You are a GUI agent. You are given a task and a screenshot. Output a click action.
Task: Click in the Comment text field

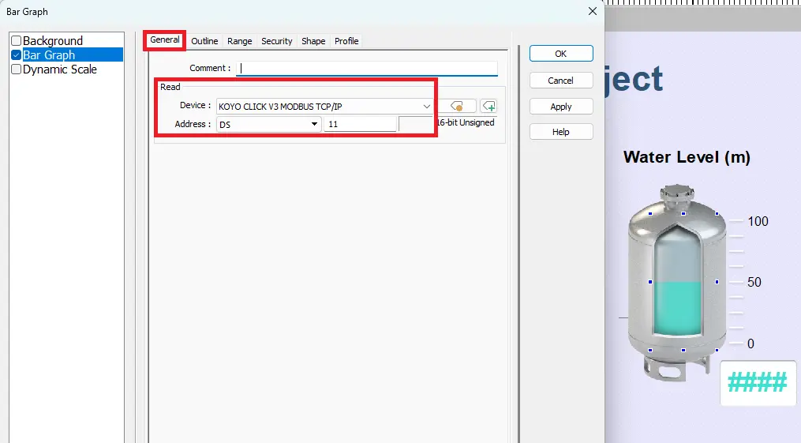[x=367, y=69]
